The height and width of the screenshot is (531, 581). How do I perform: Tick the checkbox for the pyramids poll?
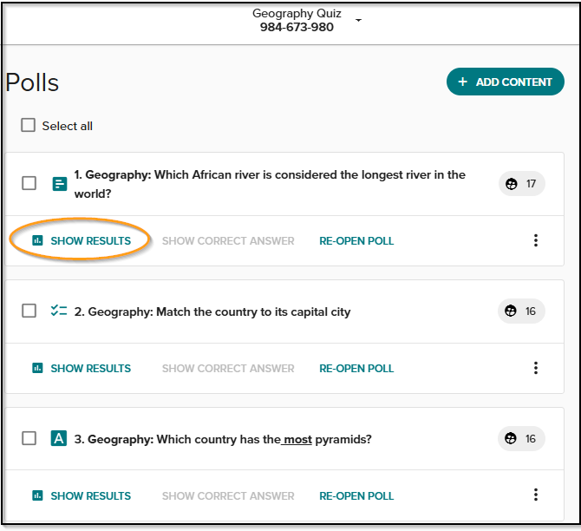tap(29, 439)
